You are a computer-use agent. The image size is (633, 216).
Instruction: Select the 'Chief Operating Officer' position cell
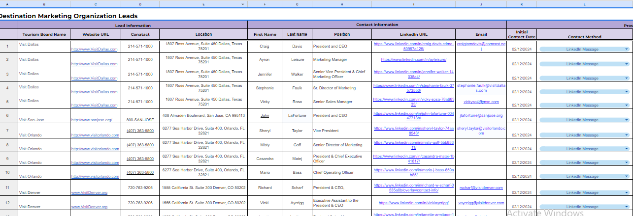pos(342,172)
